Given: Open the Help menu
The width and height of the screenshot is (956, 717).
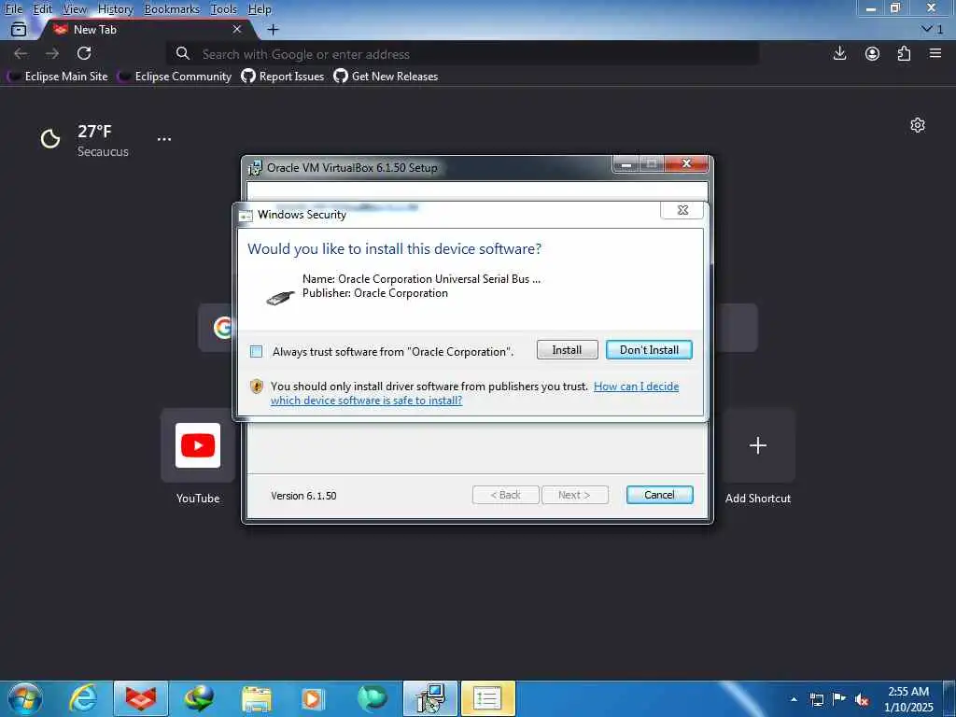Looking at the screenshot, I should click(x=260, y=9).
